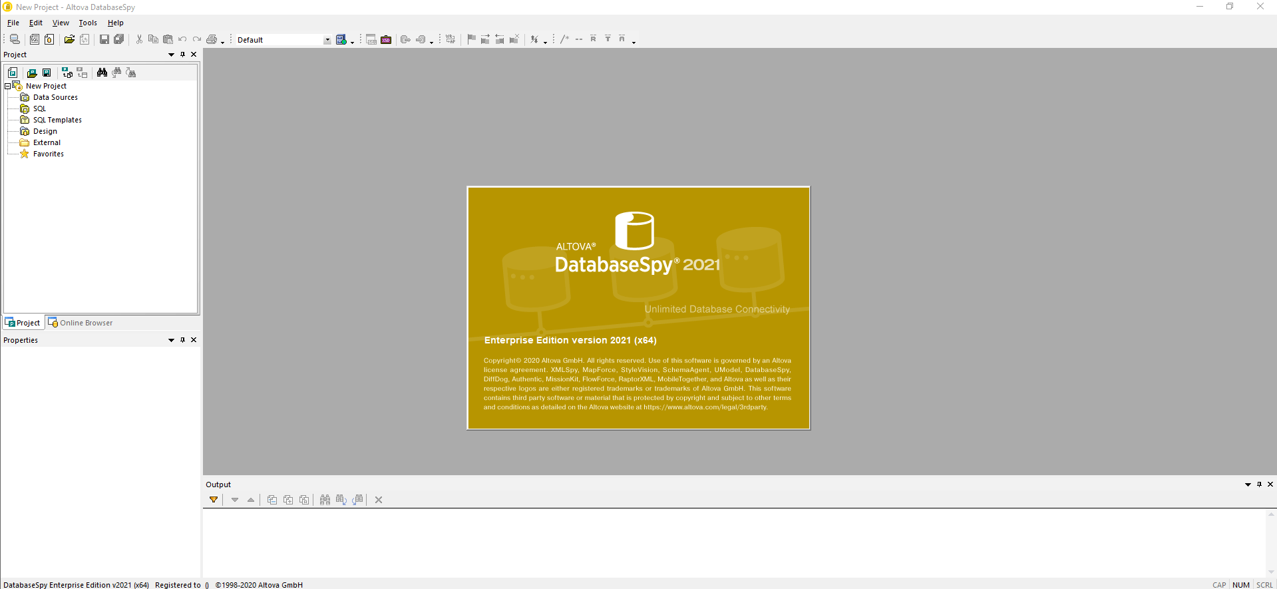The image size is (1277, 589).
Task: Click the Undo arrow icon
Action: (x=182, y=39)
